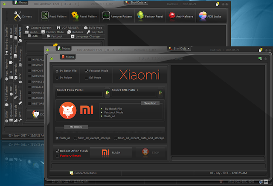This screenshot has width=273, height=186.
Task: Choose the flash_all method
Action: click(x=63, y=138)
